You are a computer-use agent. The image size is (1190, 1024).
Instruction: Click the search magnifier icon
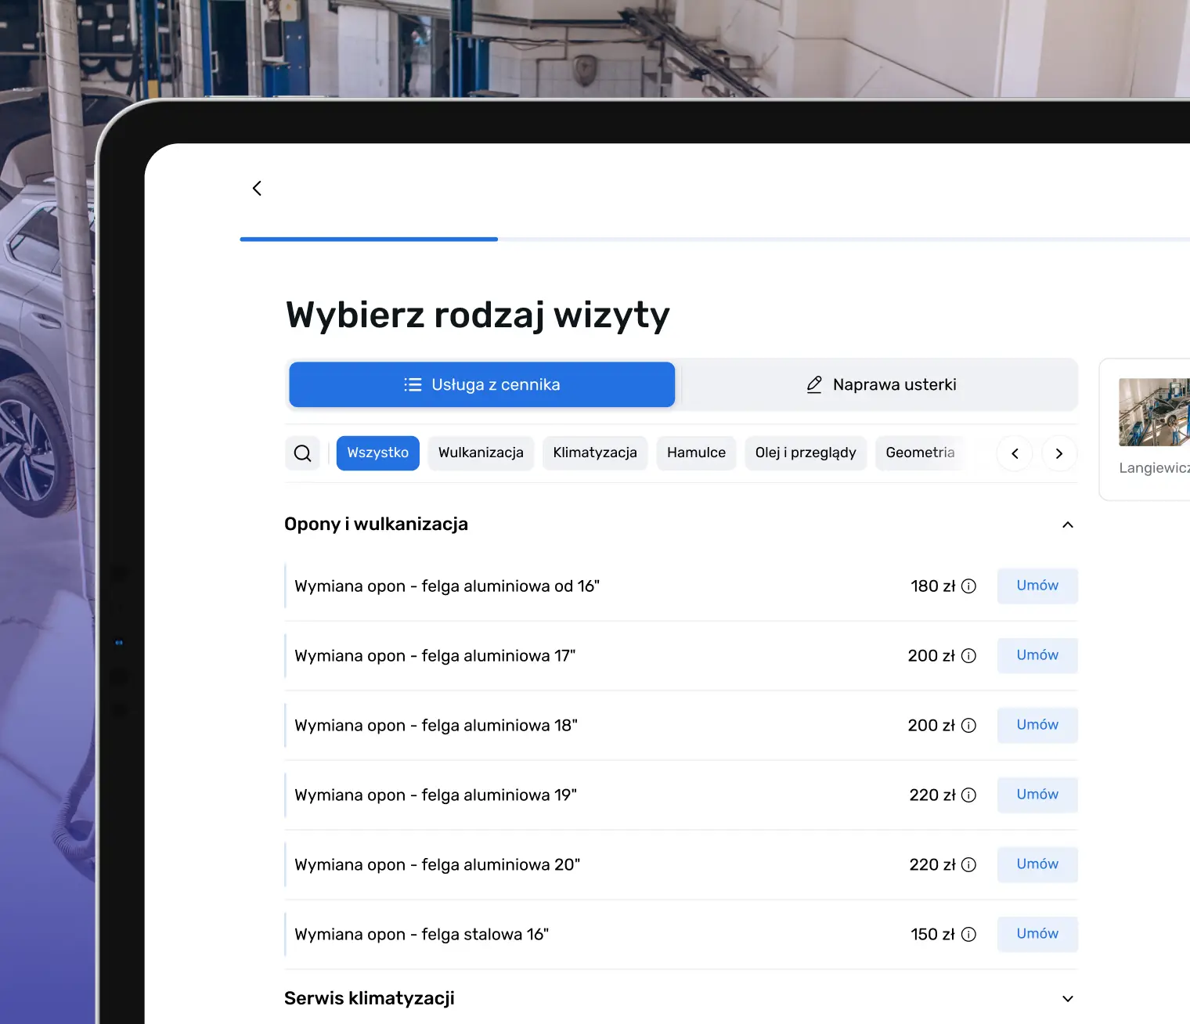[302, 453]
